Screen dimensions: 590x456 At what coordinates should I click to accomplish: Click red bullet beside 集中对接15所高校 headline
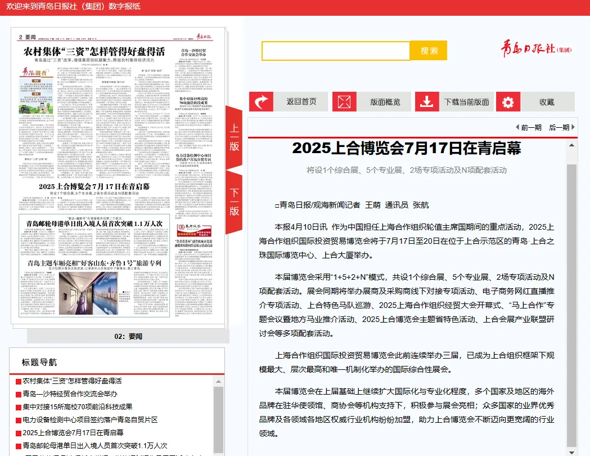19,408
